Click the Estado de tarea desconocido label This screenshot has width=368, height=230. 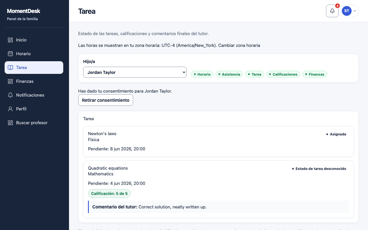click(319, 169)
